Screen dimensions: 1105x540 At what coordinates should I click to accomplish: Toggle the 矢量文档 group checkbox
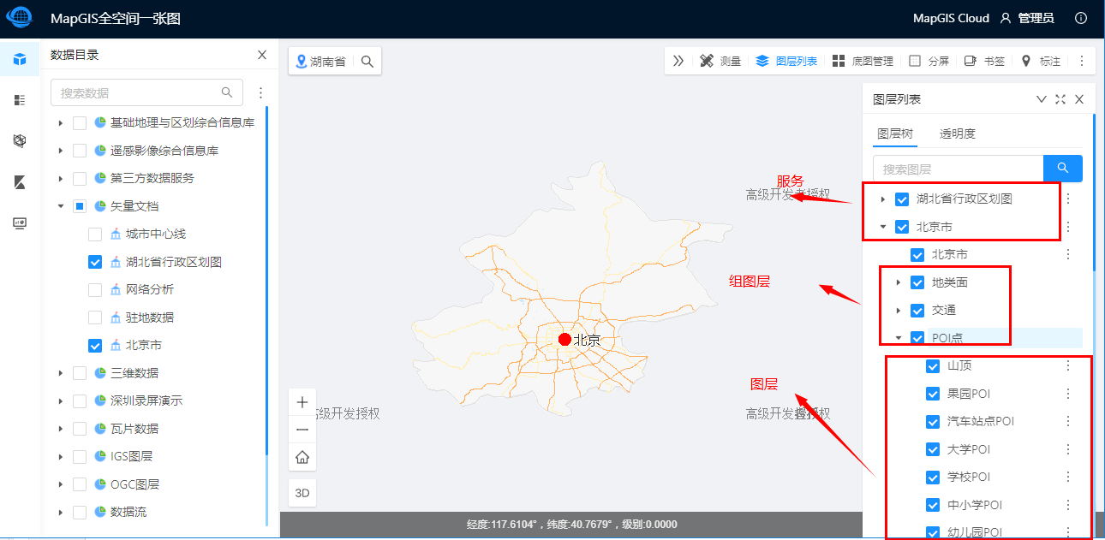(80, 206)
